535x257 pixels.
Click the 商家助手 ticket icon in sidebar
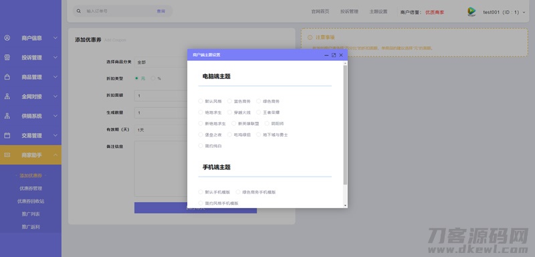(7, 155)
